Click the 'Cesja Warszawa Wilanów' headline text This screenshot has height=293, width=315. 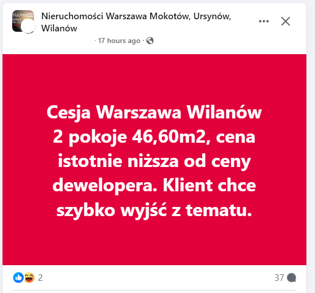[154, 112]
